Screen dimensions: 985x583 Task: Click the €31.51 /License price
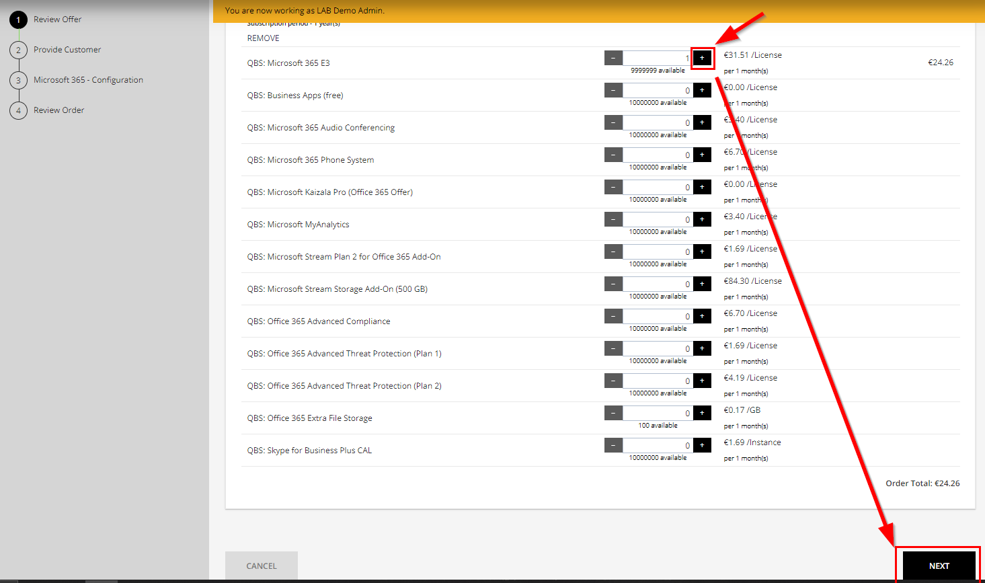pos(752,55)
